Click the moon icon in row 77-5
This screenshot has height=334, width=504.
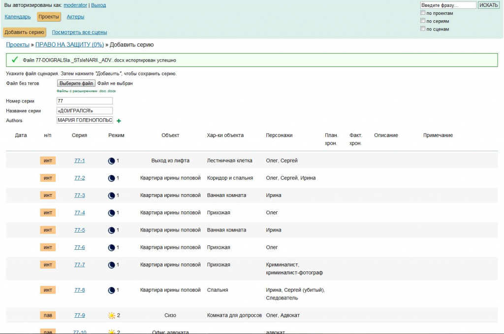(x=111, y=231)
